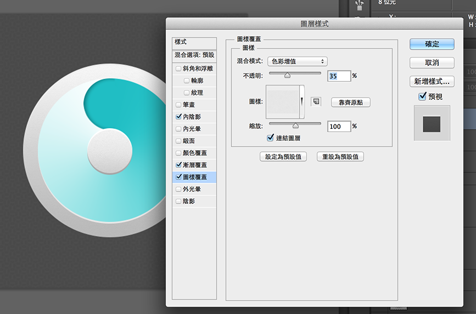The height and width of the screenshot is (314, 476).
Task: Click the USB icon in the top panel
Action: tap(360, 5)
